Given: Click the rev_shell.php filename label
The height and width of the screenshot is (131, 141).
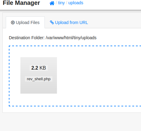Looking at the screenshot, I should tap(39, 79).
